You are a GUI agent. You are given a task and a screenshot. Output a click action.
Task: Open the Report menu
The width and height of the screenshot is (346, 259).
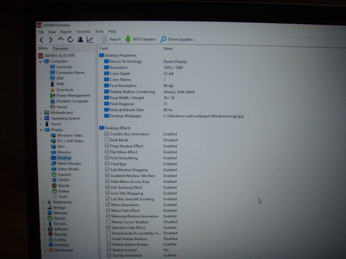tap(66, 32)
